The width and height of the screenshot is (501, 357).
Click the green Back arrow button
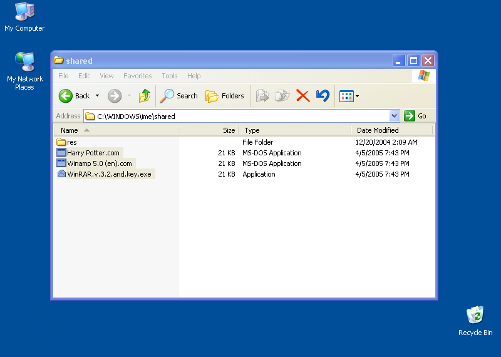pos(66,96)
